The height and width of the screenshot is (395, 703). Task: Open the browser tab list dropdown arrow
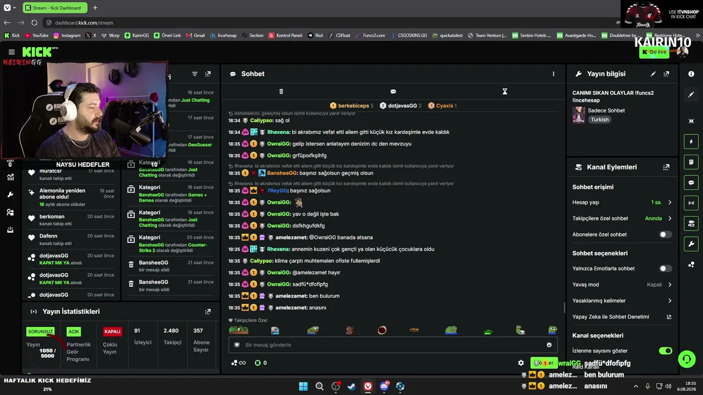click(14, 8)
